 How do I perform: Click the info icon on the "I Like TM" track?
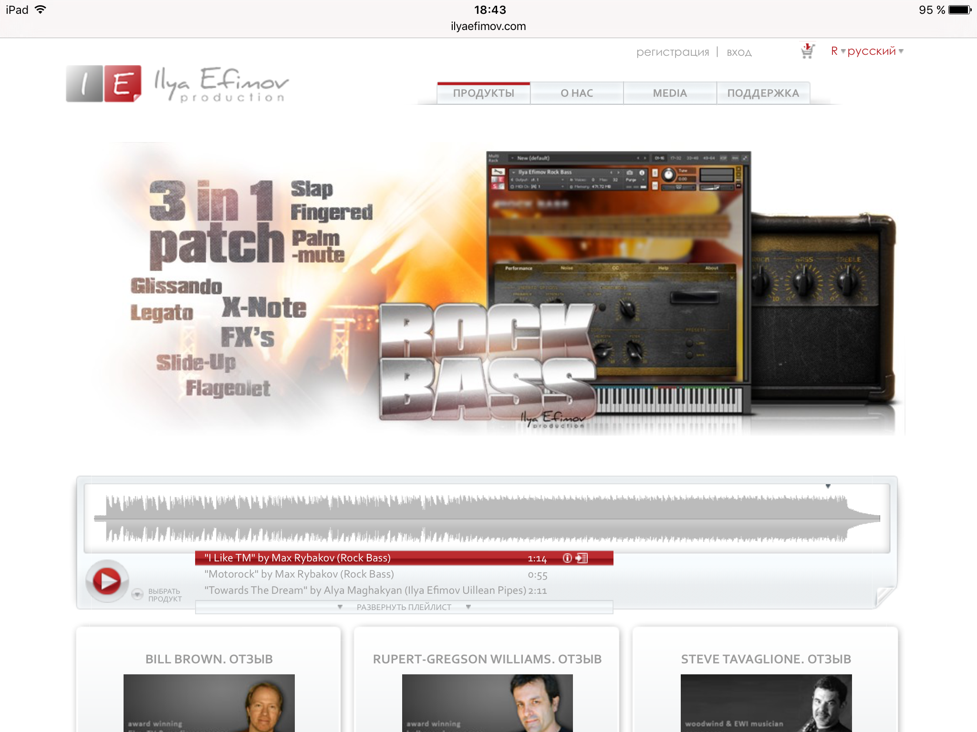click(x=567, y=558)
